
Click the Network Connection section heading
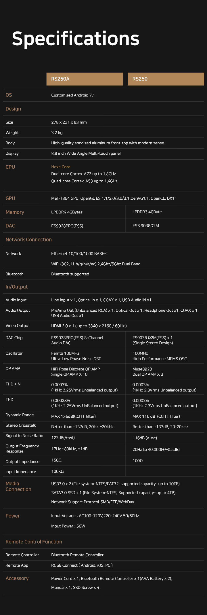tap(28, 240)
